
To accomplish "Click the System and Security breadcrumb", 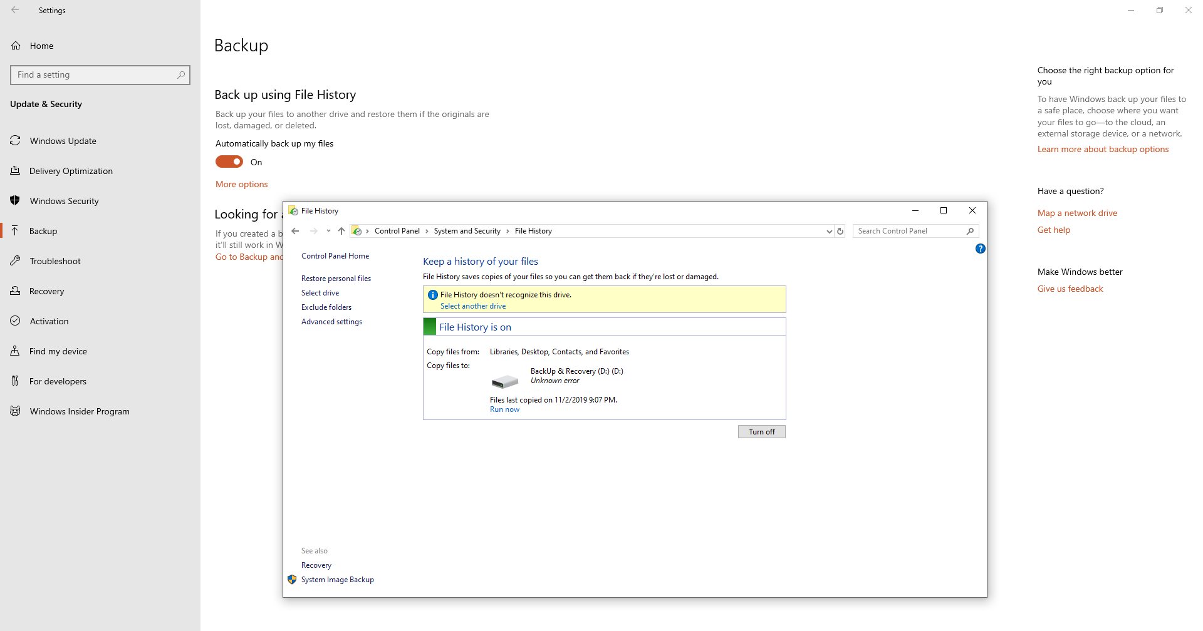I will 467,231.
